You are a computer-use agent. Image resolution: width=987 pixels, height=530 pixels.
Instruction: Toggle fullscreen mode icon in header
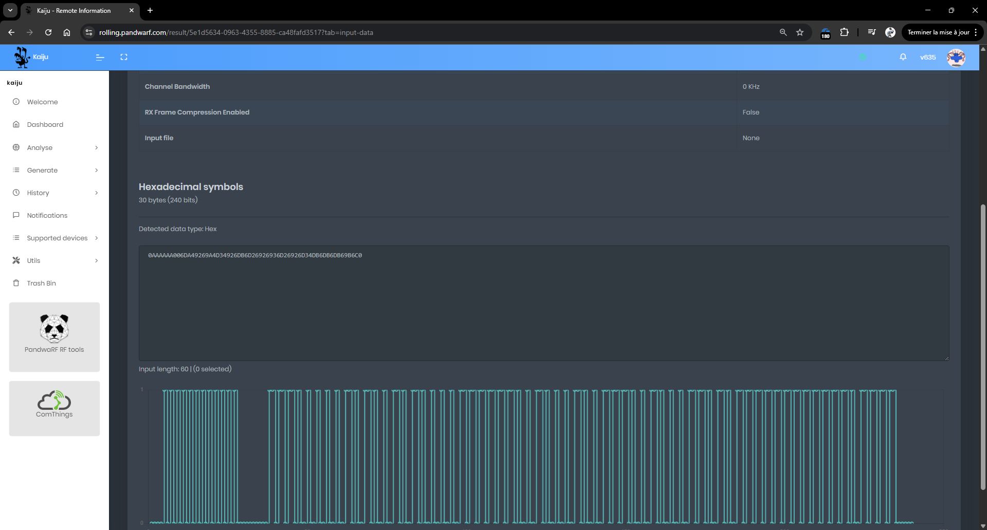124,57
